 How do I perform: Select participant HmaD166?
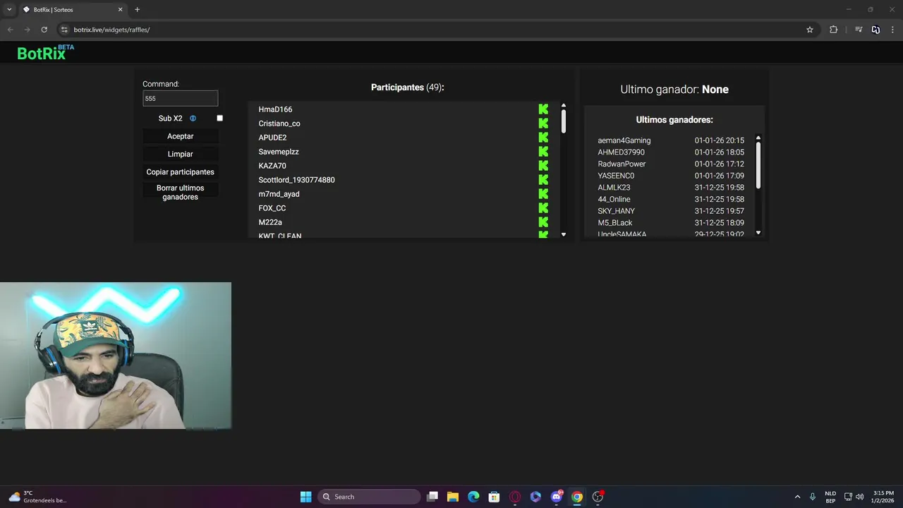click(x=275, y=109)
